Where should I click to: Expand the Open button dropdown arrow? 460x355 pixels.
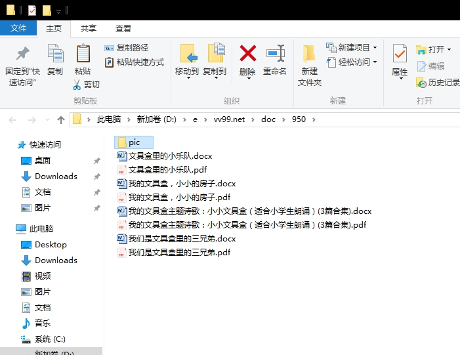click(x=449, y=50)
